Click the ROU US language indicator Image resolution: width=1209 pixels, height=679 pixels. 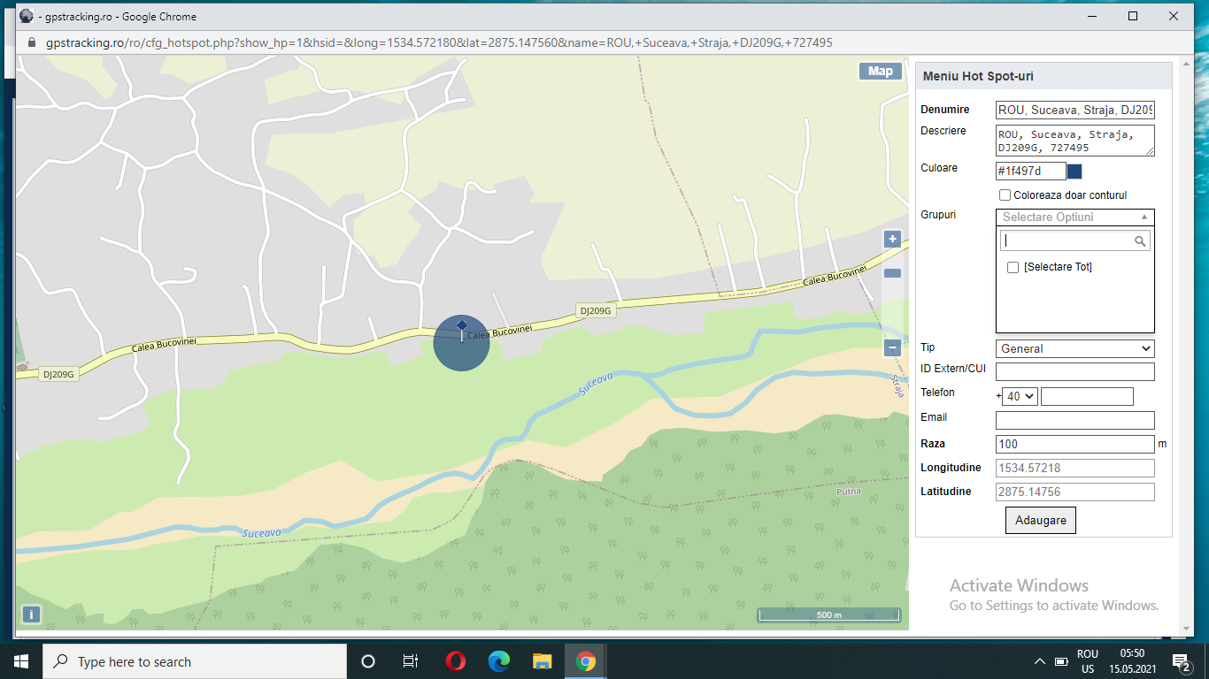1088,661
